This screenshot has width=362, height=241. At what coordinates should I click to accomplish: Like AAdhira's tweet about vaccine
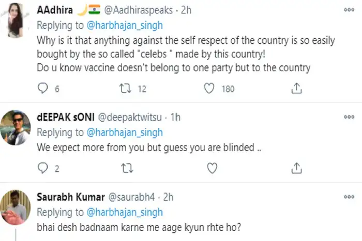click(x=209, y=89)
